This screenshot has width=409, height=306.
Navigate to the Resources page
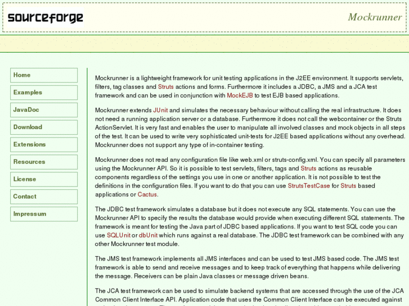click(44, 162)
